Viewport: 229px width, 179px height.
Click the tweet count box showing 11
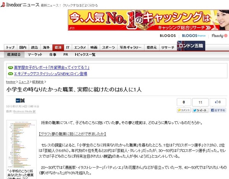[200, 102]
